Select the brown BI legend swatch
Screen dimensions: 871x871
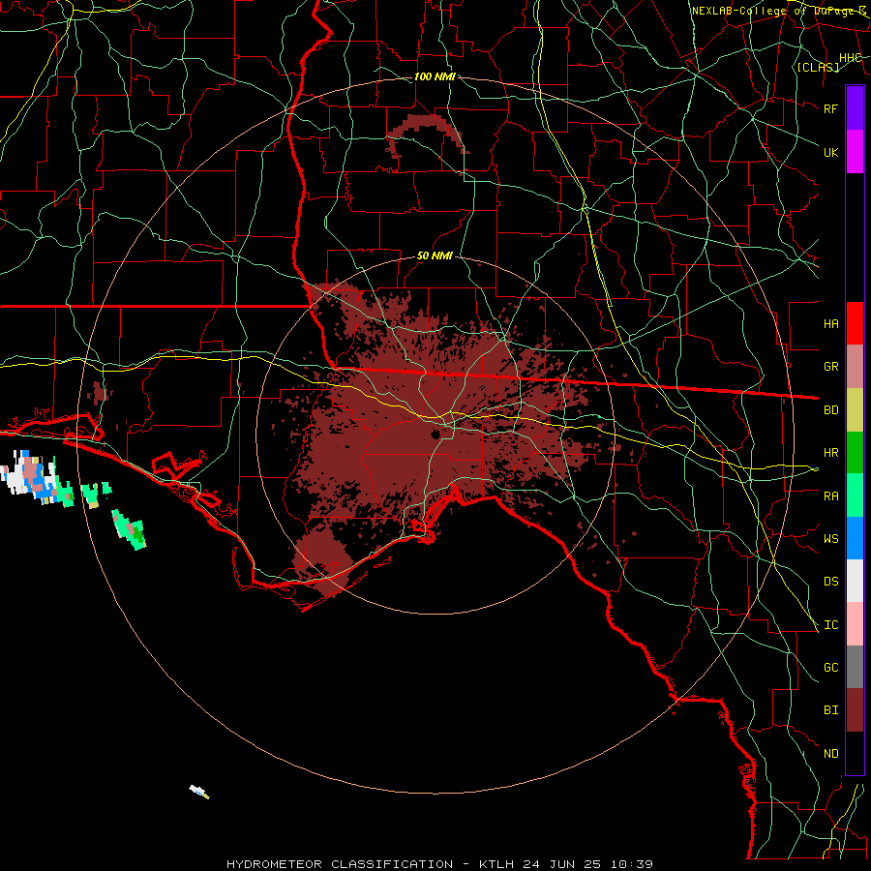pos(855,710)
